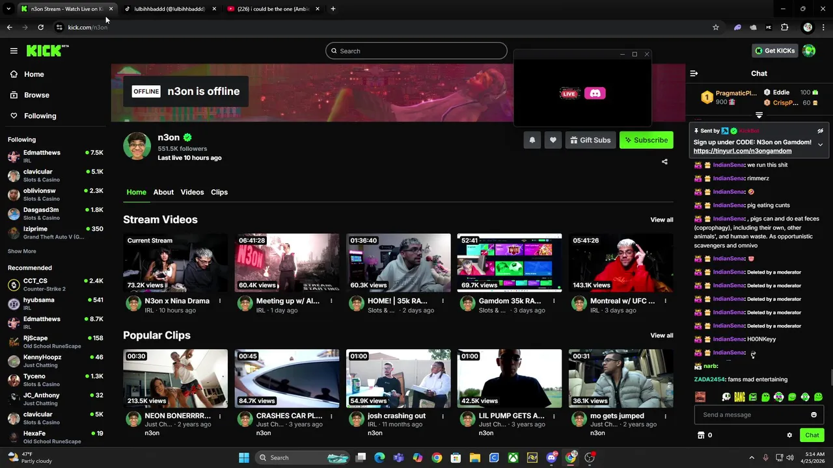This screenshot has height=468, width=833.
Task: Open the josh crashing out clip thumbnail
Action: (x=398, y=378)
